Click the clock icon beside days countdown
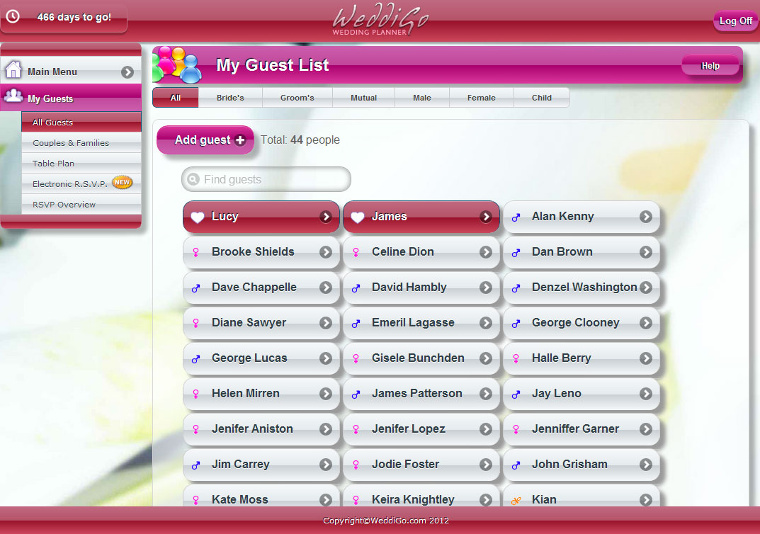This screenshot has width=760, height=534. [13, 17]
